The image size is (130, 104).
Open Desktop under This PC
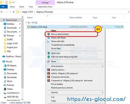point(11,70)
